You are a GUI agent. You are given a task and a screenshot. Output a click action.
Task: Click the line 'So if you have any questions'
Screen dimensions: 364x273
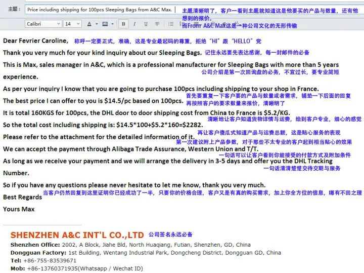(134, 185)
